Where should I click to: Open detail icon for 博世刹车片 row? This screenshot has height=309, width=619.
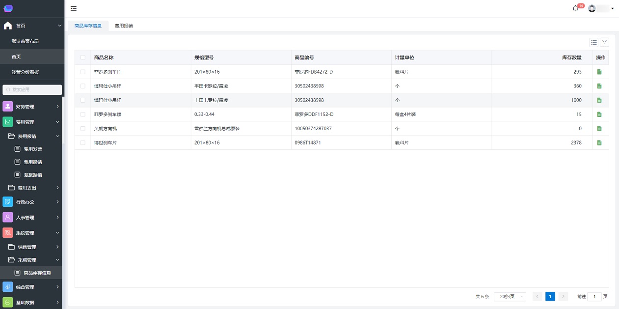[599, 143]
